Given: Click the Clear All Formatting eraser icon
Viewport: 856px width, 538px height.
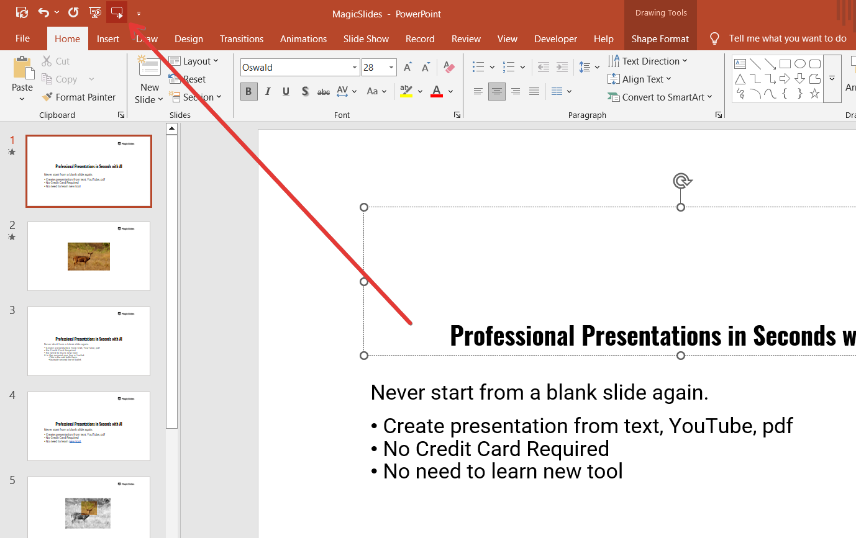Looking at the screenshot, I should 450,68.
